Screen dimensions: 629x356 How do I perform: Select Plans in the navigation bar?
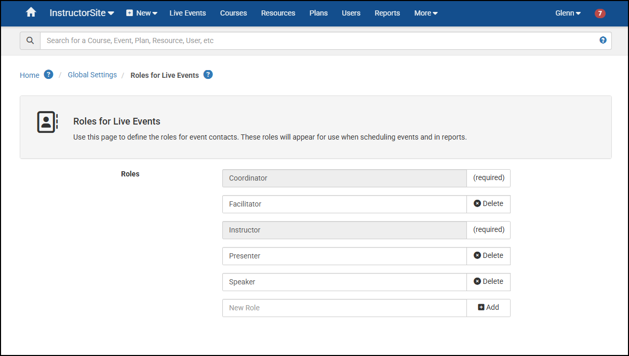click(318, 13)
